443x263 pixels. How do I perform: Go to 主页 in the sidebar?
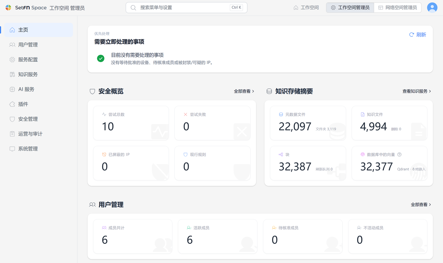(x=38, y=30)
